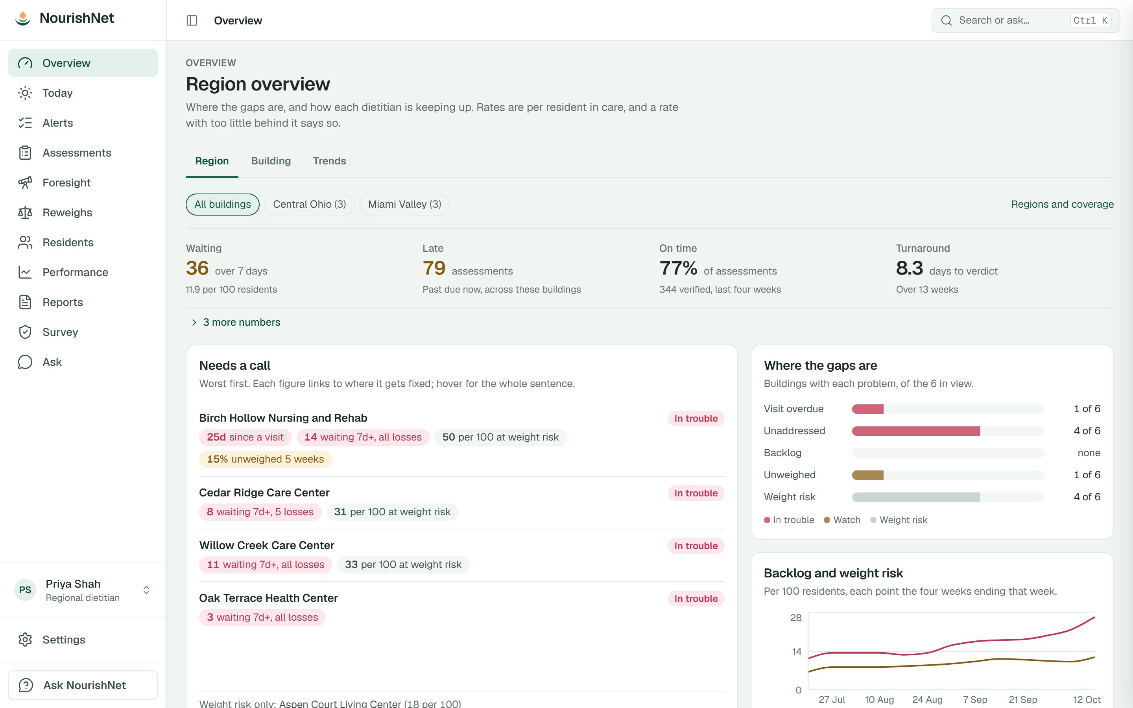
Task: Select the Central Ohio (3) filter chip
Action: click(310, 204)
